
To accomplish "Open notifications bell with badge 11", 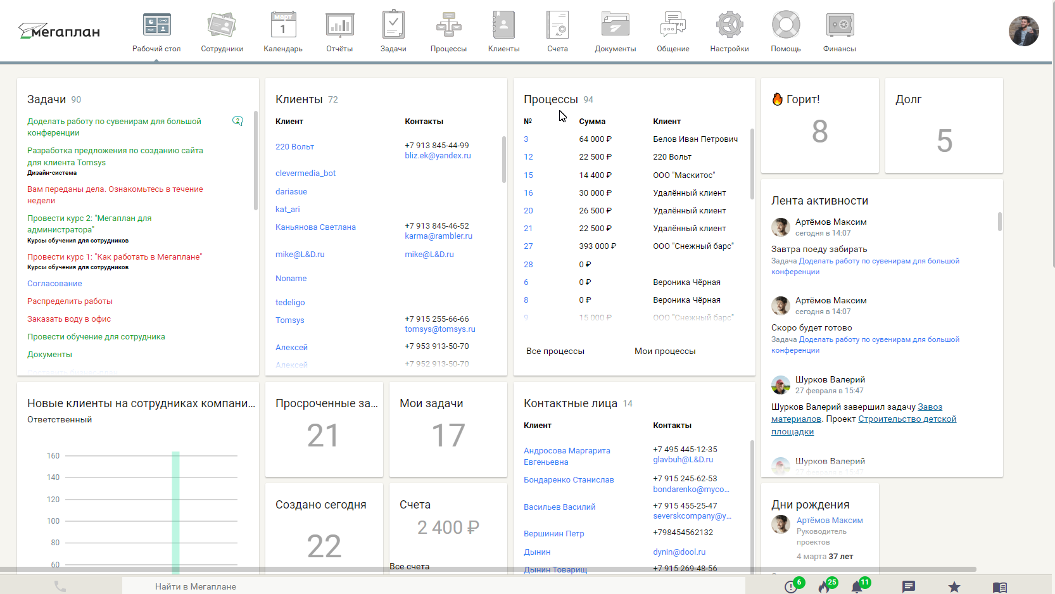I will point(857,587).
